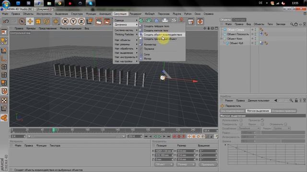Activate the Rotate tool in toolbar

tap(47, 21)
